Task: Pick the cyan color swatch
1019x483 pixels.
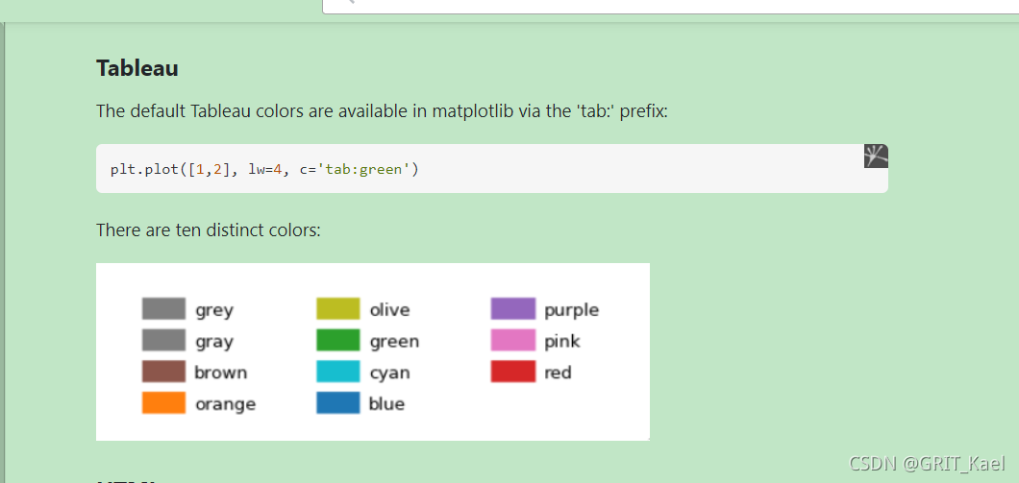Action: (x=338, y=372)
